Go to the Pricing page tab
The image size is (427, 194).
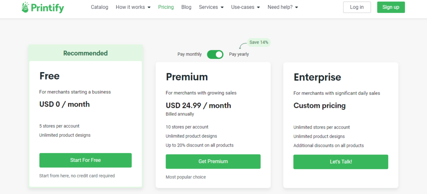(x=166, y=7)
